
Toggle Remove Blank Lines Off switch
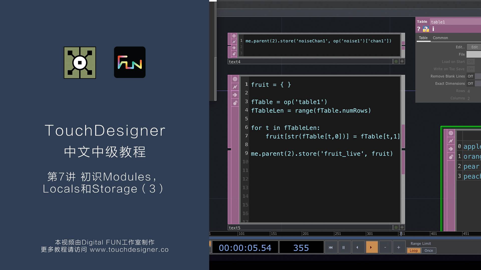470,76
